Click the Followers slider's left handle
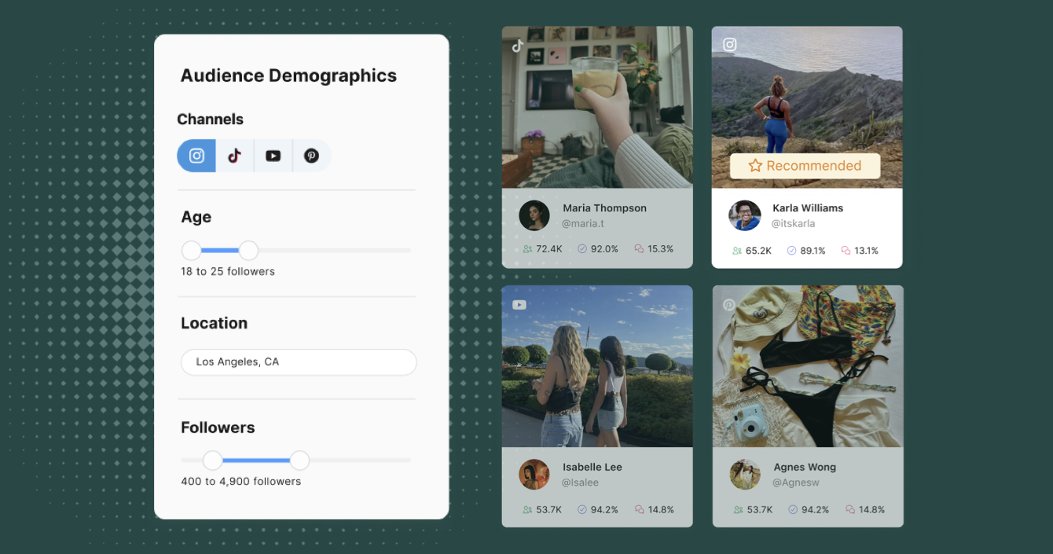Viewport: 1053px width, 554px height. 213,460
